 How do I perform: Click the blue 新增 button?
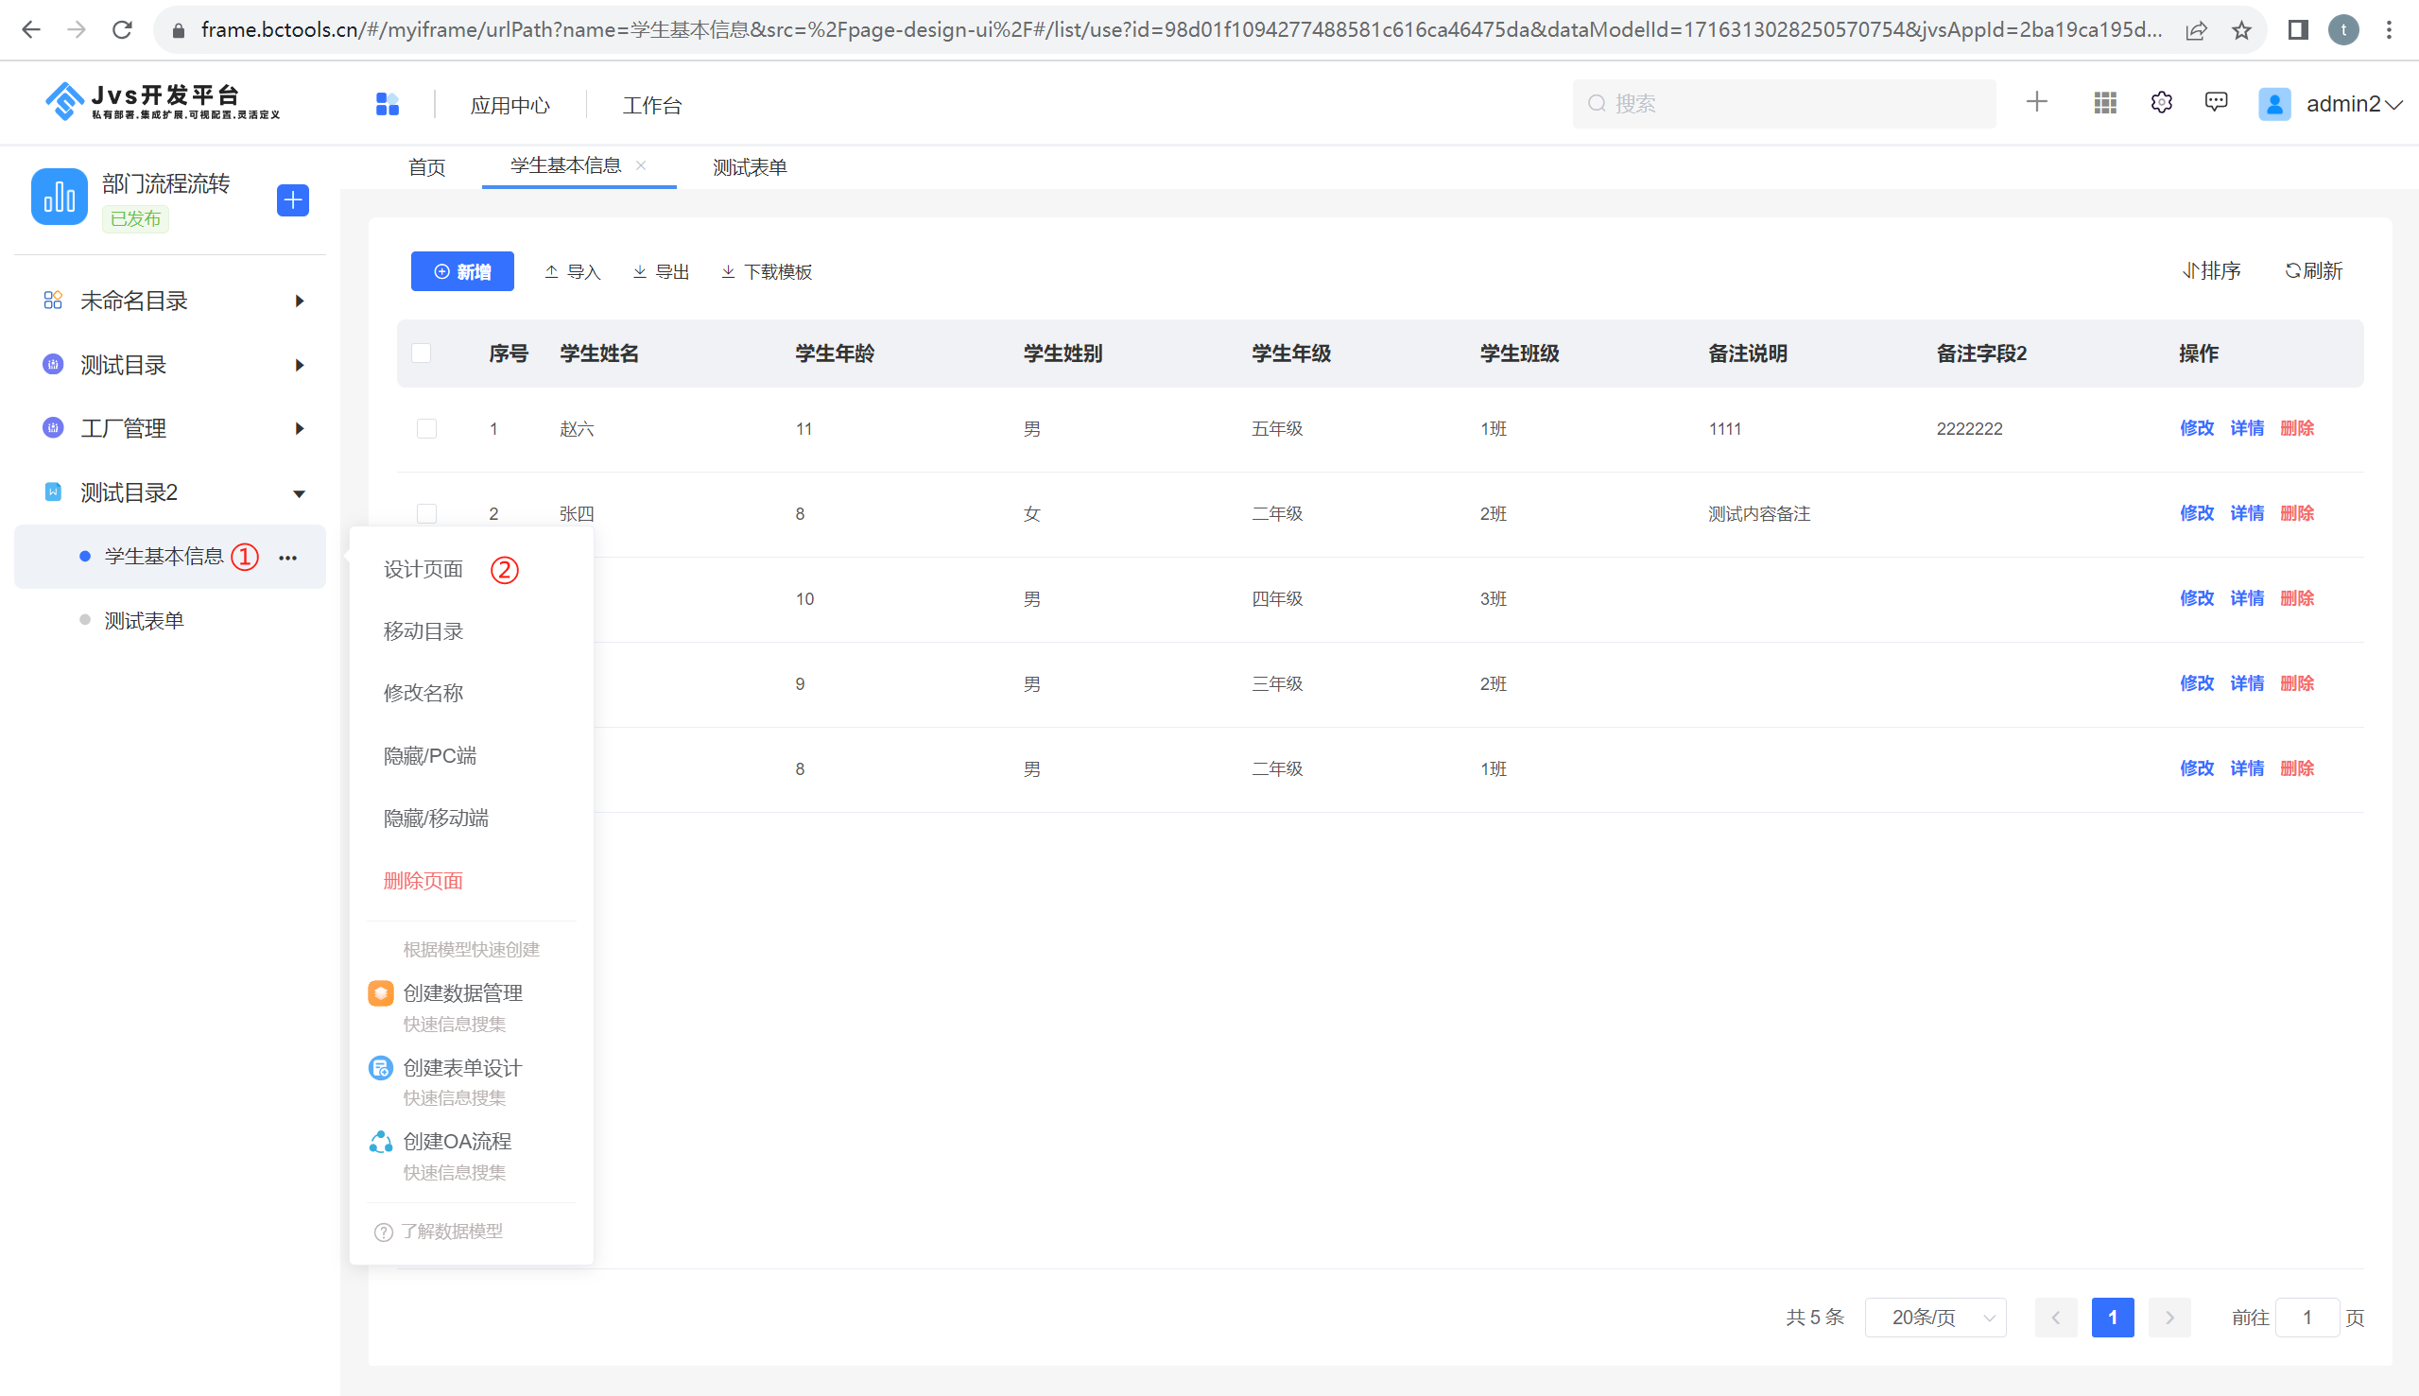[x=462, y=272]
